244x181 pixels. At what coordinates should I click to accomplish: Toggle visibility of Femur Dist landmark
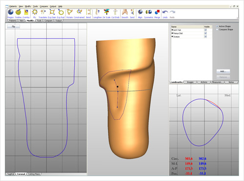pos(205,33)
